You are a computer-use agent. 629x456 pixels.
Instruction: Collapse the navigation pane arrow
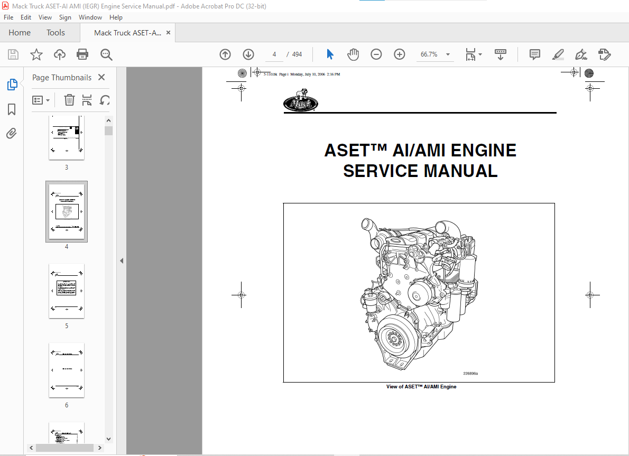click(122, 260)
